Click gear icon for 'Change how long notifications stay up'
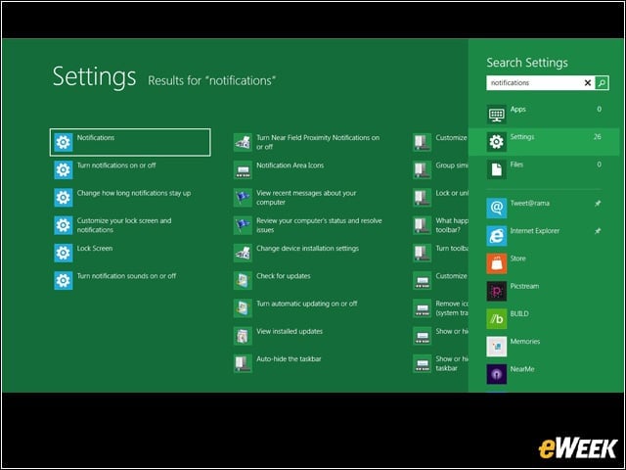Viewport: 626px width, 470px height. point(63,198)
